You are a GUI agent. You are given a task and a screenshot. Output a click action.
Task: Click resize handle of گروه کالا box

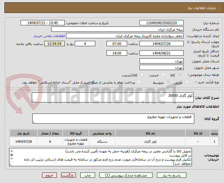tap(34, 122)
